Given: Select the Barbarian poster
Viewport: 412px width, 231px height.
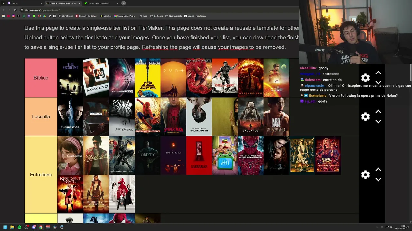Looking at the screenshot, I should pyautogui.click(x=199, y=155).
